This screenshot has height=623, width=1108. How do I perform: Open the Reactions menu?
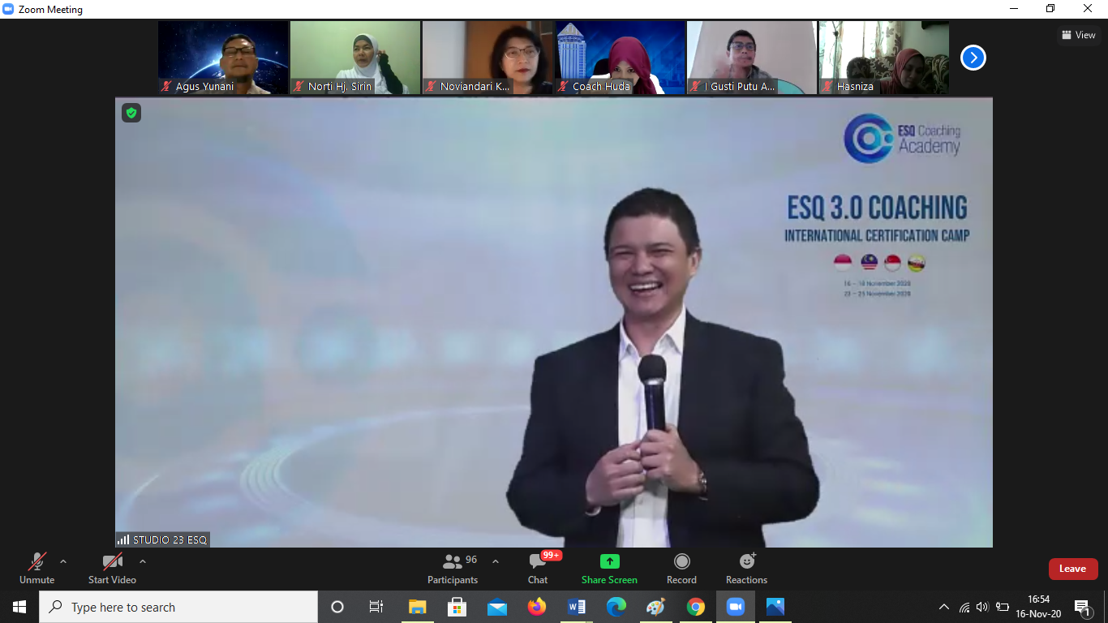click(x=746, y=569)
